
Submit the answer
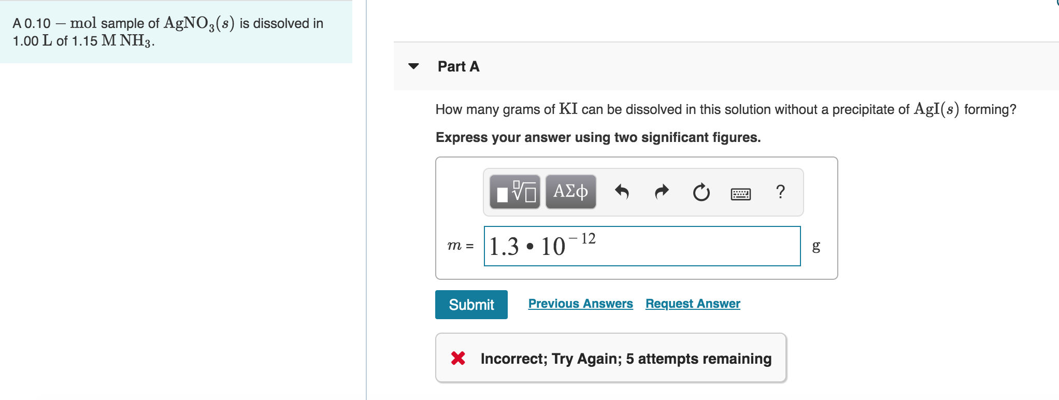[x=471, y=305]
